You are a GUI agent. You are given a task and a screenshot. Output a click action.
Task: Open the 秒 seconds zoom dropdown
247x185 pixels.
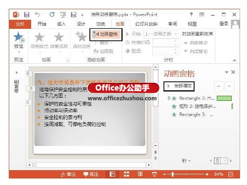tap(186, 161)
